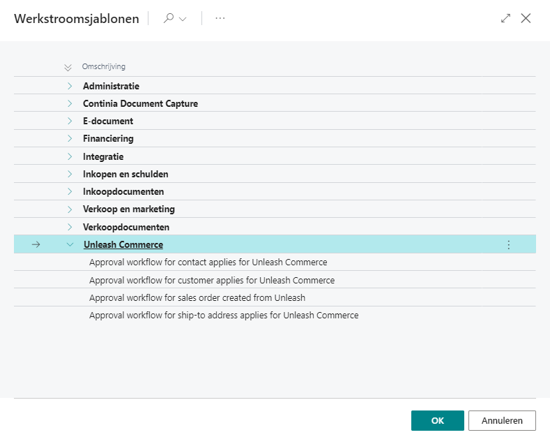Collapse the Unleash Commerce group
The height and width of the screenshot is (444, 550).
click(70, 244)
